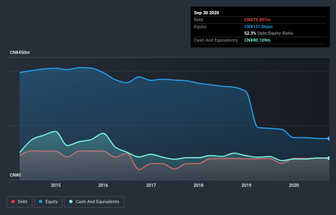The height and width of the screenshot is (215, 336).
Task: Click the 2016 x-axis label
Action: 103,185
